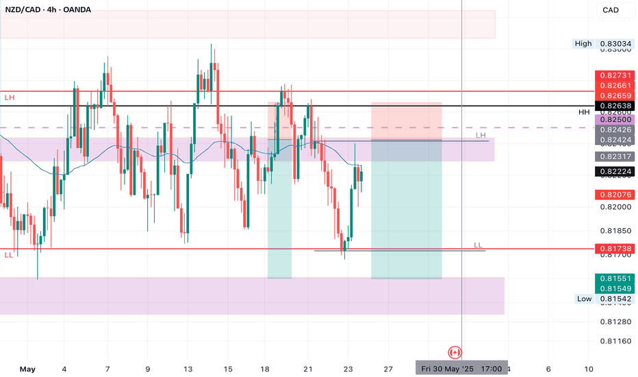
Task: Click the purple 0.82500 price tag
Action: (615, 119)
